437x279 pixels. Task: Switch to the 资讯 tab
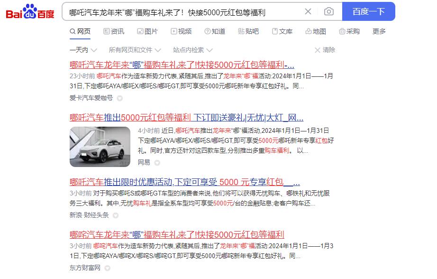pyautogui.click(x=114, y=31)
